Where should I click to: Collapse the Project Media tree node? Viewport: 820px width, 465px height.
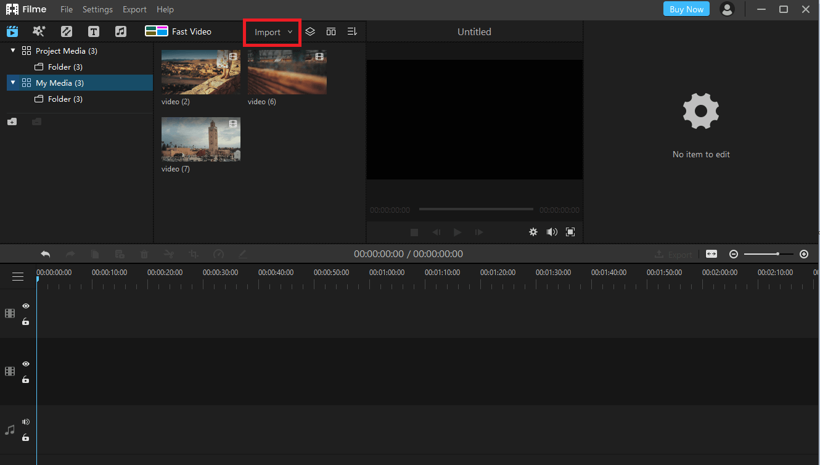(13, 51)
